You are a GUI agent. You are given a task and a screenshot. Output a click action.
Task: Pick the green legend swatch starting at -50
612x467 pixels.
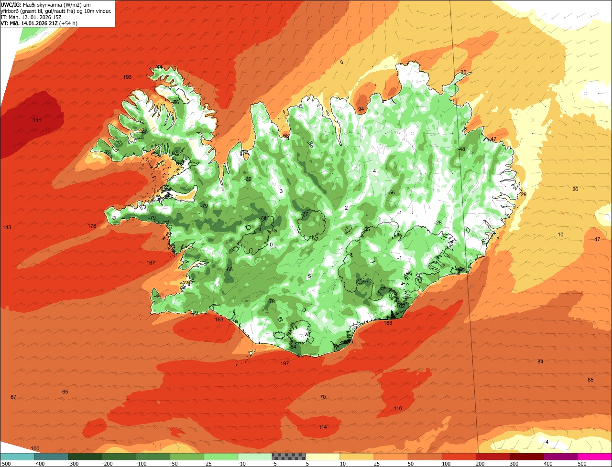pos(187,456)
